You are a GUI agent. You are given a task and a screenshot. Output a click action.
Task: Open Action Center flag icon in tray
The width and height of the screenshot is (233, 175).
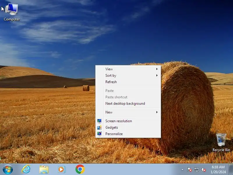point(190,169)
